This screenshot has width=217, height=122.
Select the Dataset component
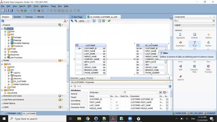194,36
